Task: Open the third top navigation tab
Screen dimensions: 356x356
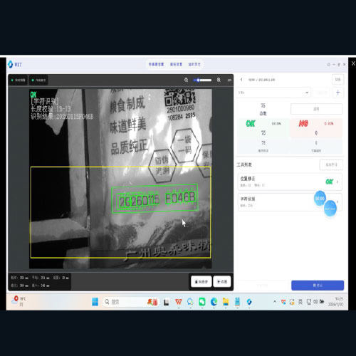Action: [194, 64]
